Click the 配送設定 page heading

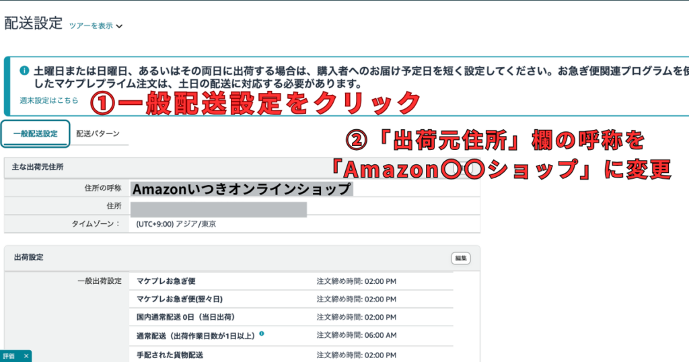coord(32,24)
